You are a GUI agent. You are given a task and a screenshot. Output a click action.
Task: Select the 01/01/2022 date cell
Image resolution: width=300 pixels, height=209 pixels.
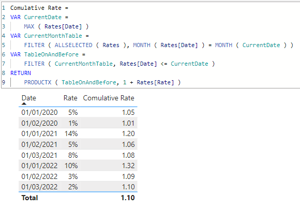pos(39,166)
